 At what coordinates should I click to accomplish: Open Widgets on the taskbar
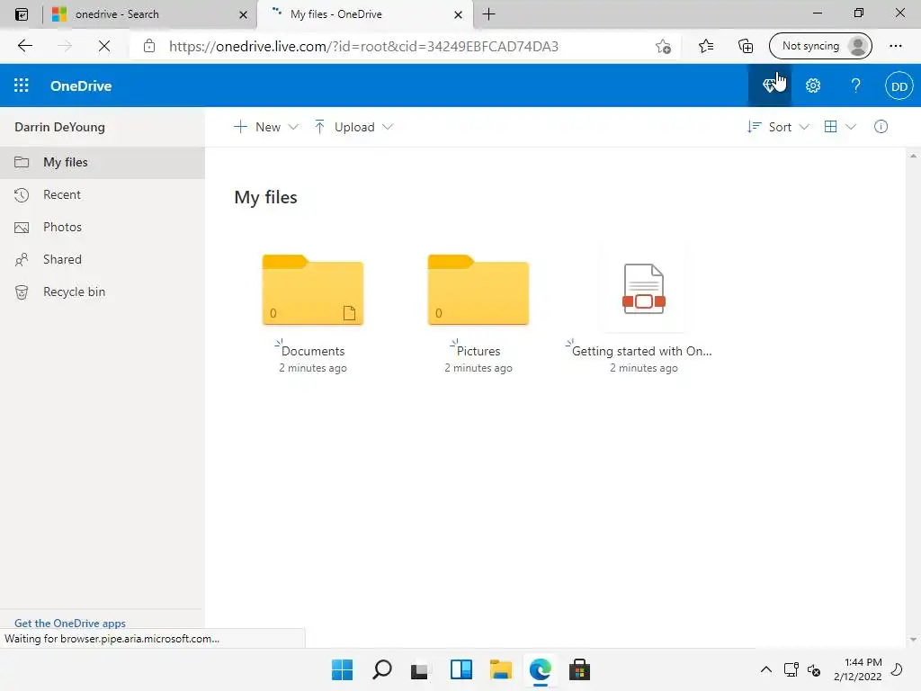[x=461, y=669]
